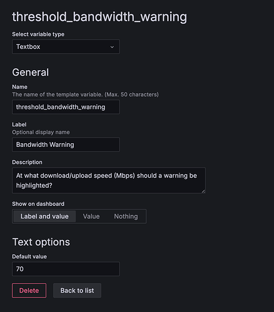Delete this variable with the red button
This screenshot has width=274, height=312.
29,291
